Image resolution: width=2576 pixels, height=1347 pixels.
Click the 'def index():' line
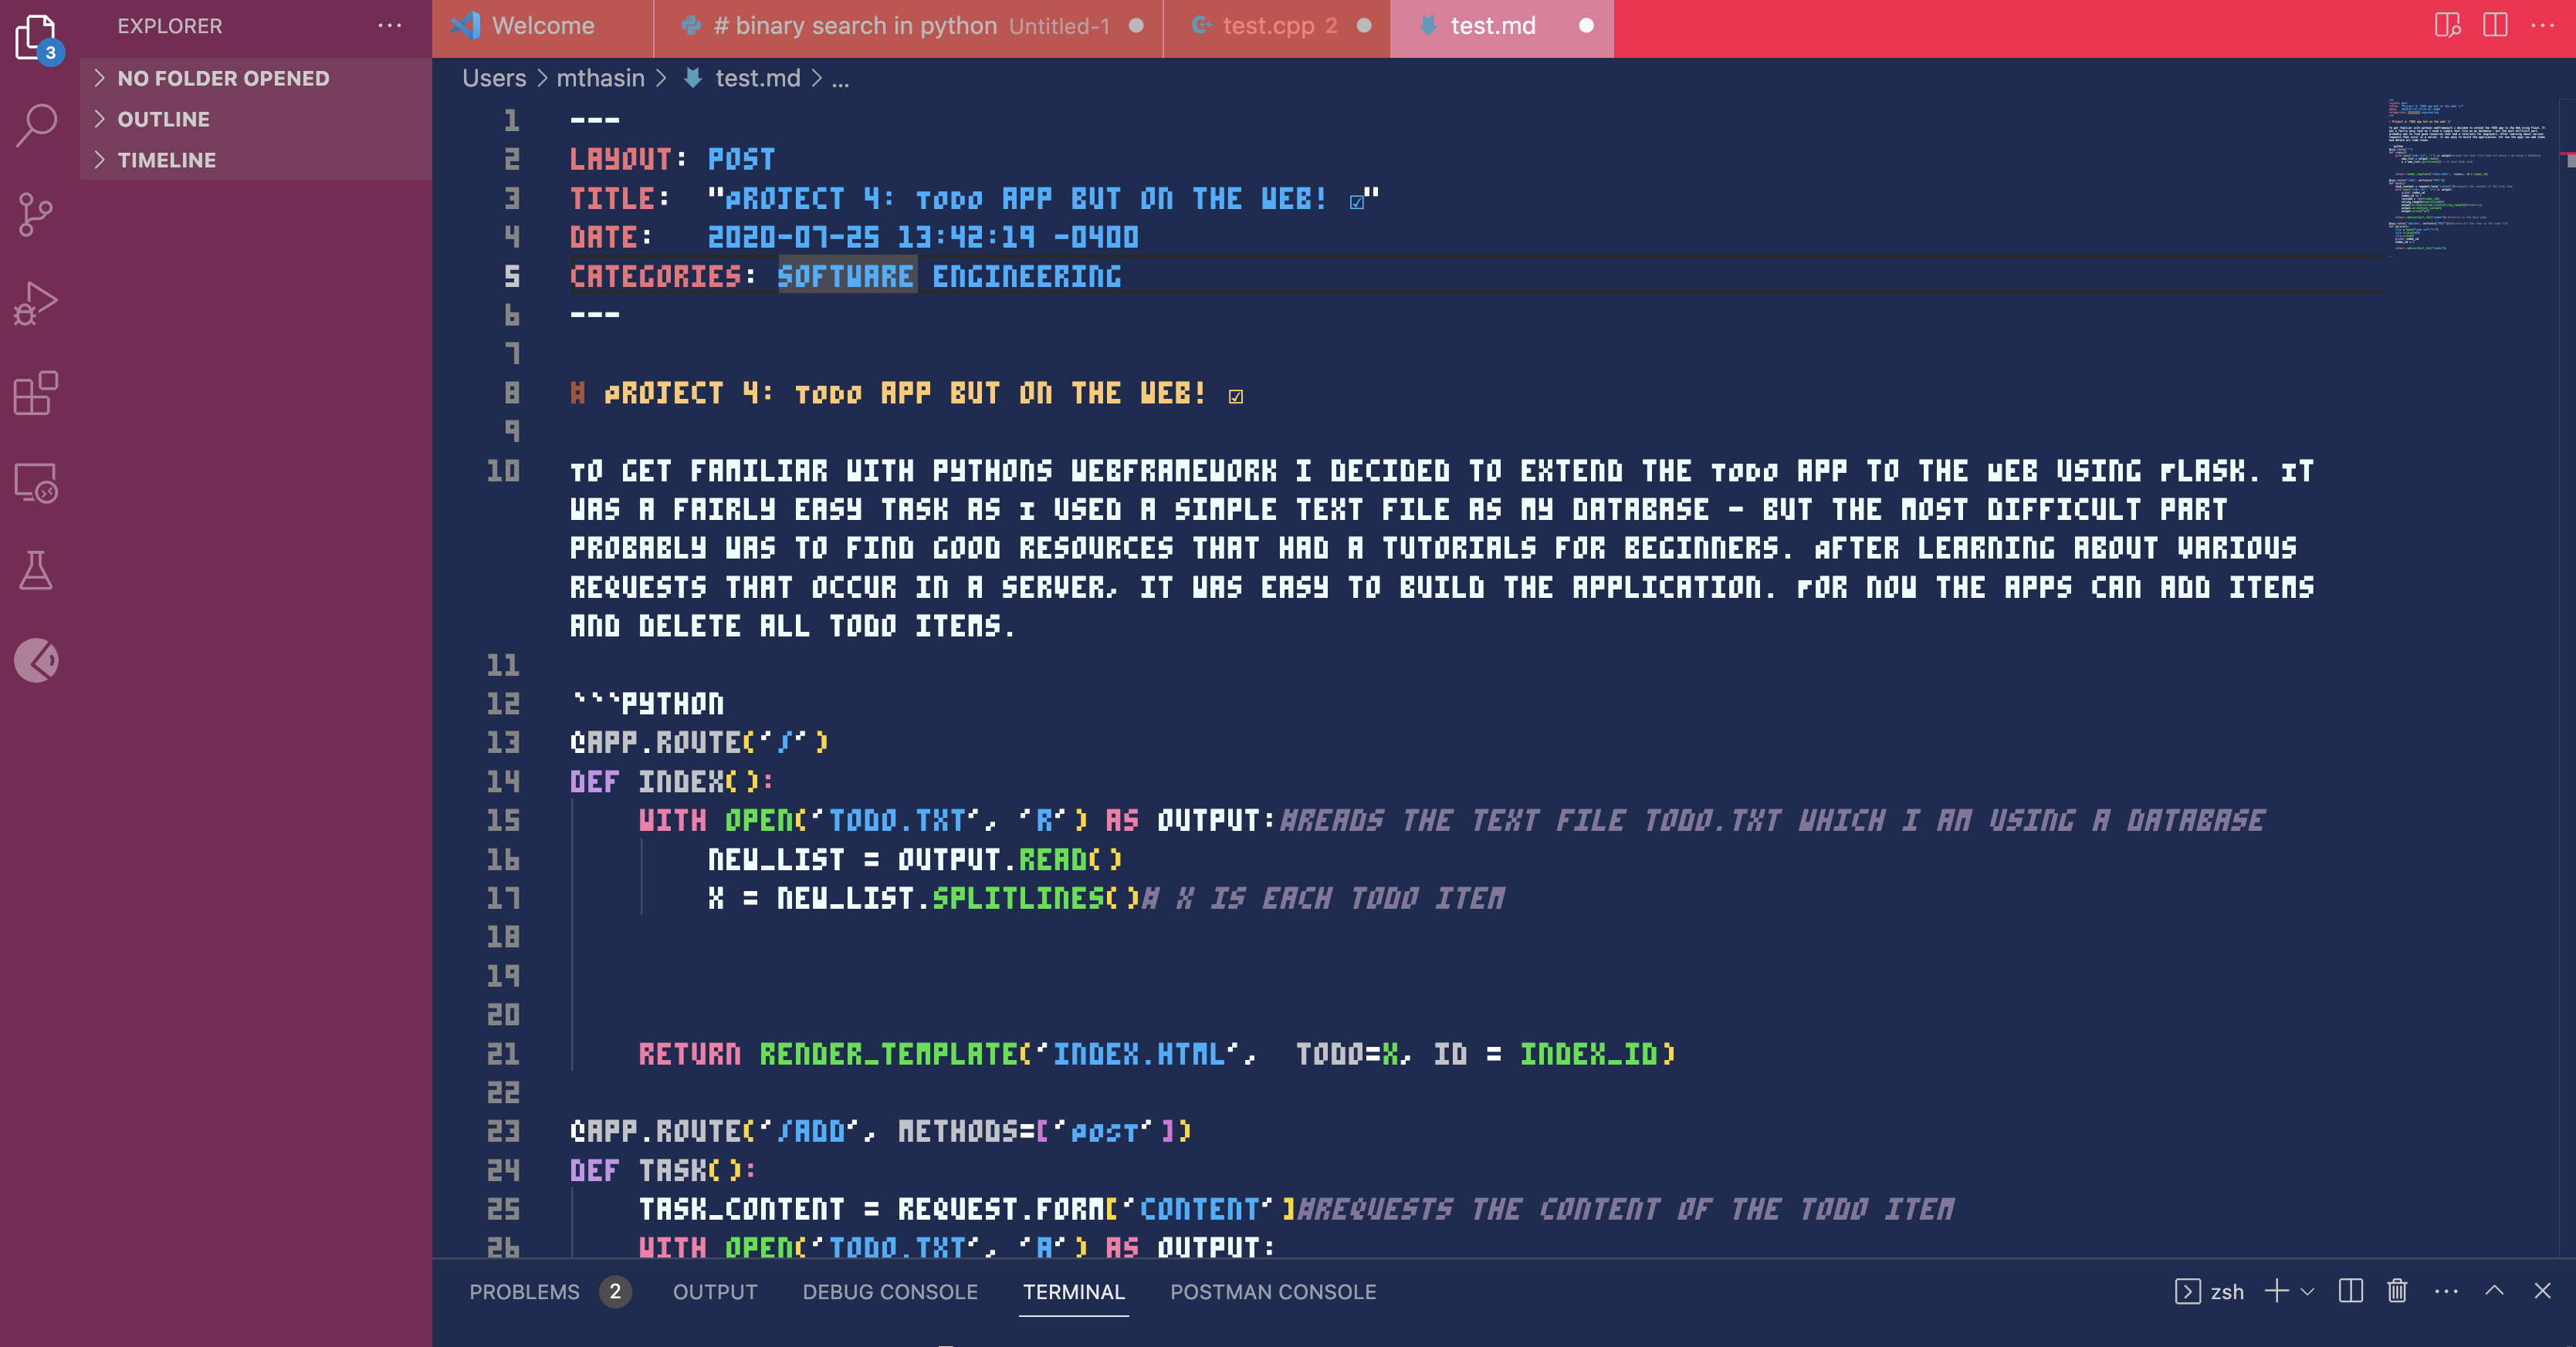(x=672, y=782)
